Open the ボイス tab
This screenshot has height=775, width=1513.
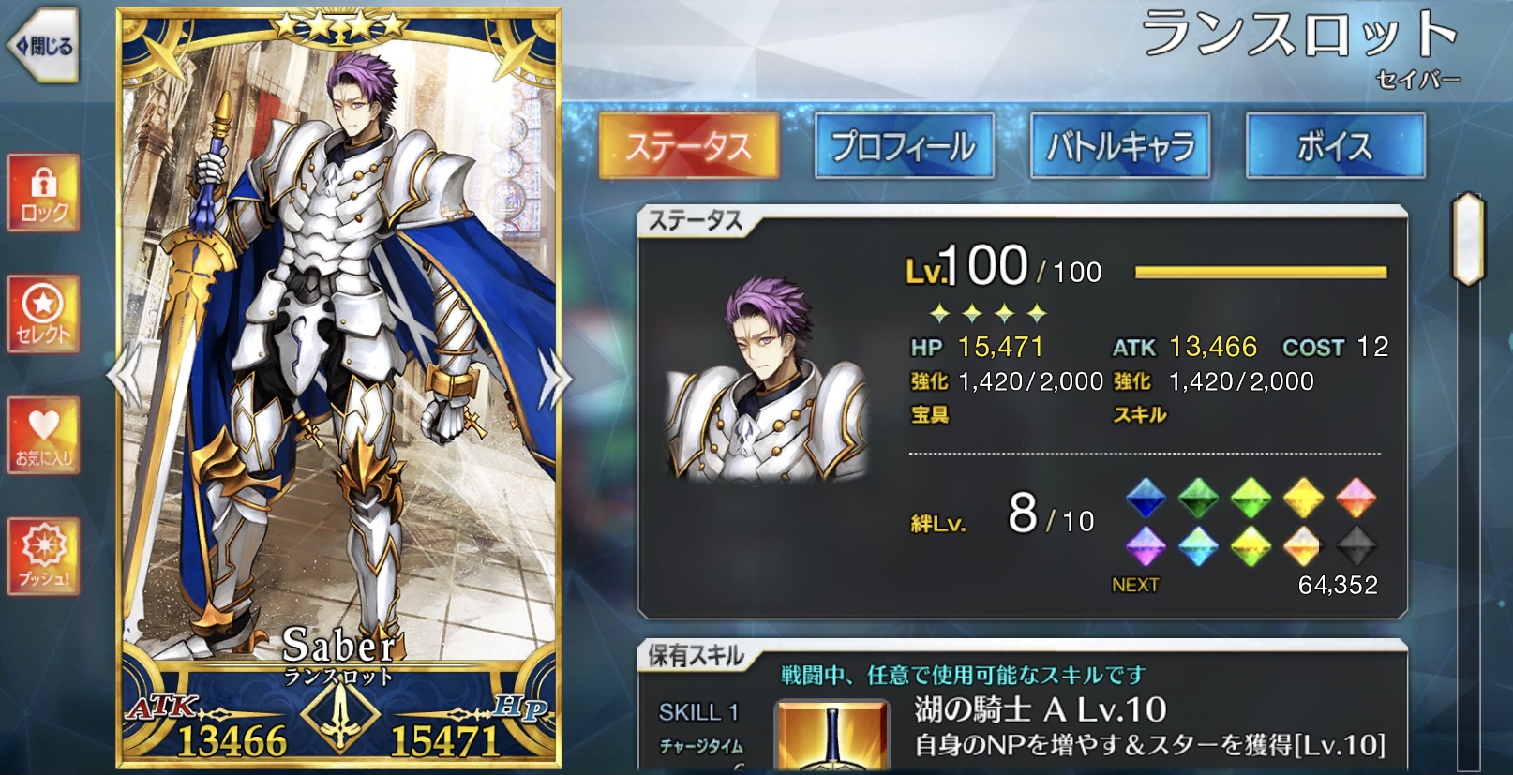tap(1336, 145)
